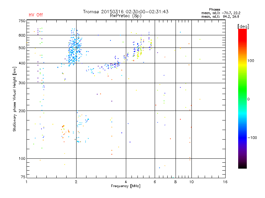Click the color bar tick label '-100'
Viewport: 265px width, 198px height.
(252, 138)
